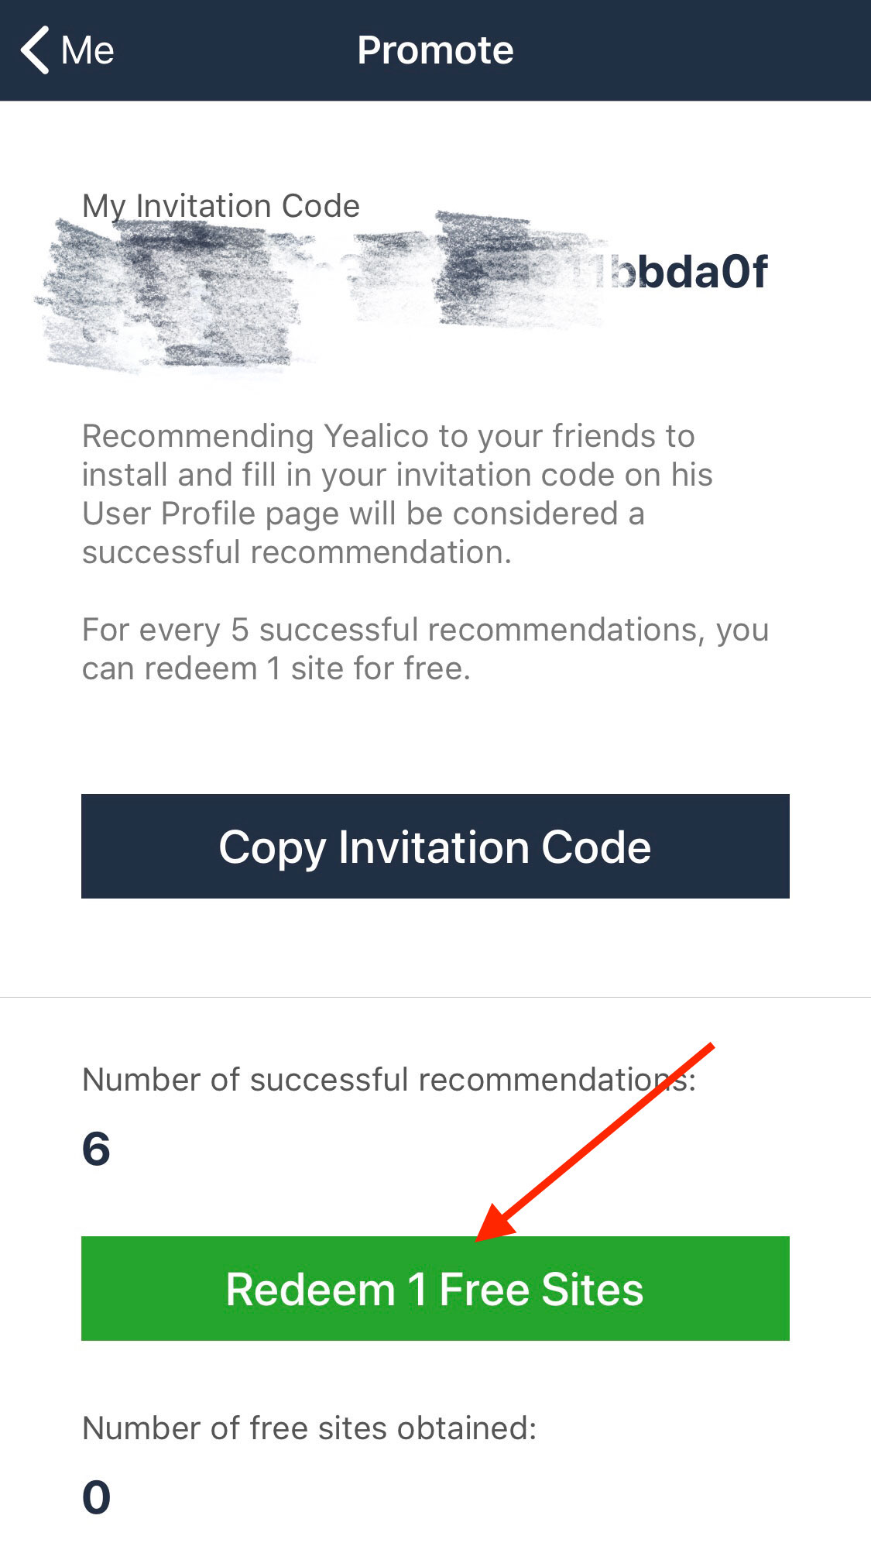Tap the back chevron icon
This screenshot has height=1543, width=871.
(36, 50)
